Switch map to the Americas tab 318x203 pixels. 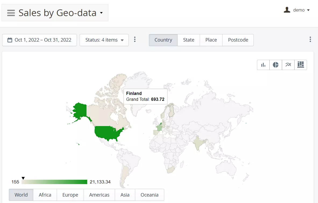click(x=99, y=195)
